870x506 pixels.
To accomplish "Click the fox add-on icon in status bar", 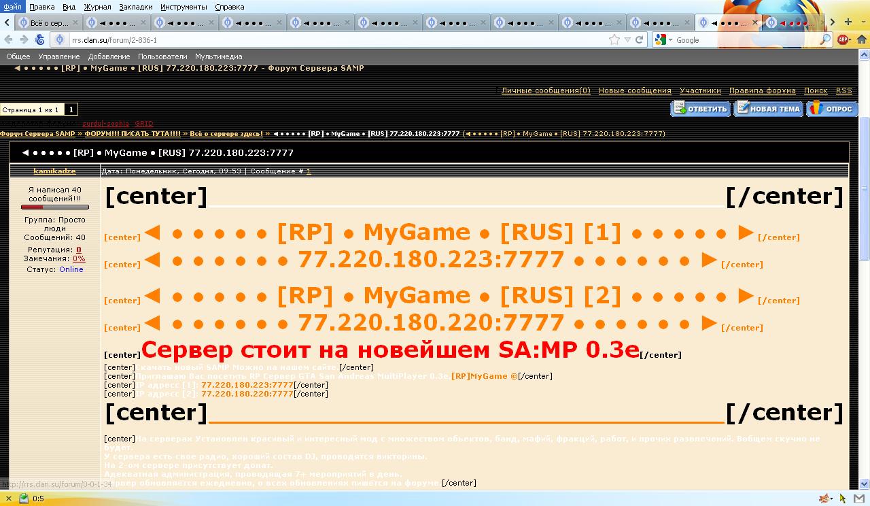I will coord(824,499).
